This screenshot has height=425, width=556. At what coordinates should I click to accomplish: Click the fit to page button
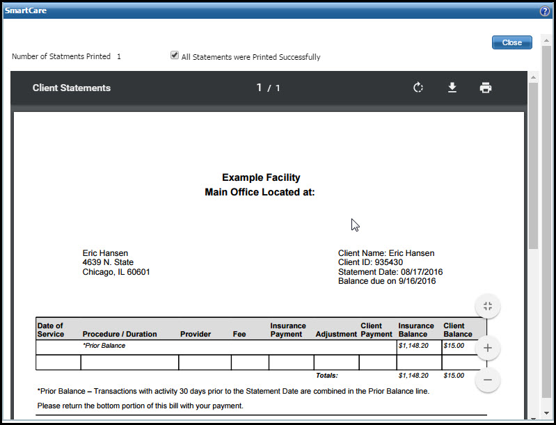point(487,306)
